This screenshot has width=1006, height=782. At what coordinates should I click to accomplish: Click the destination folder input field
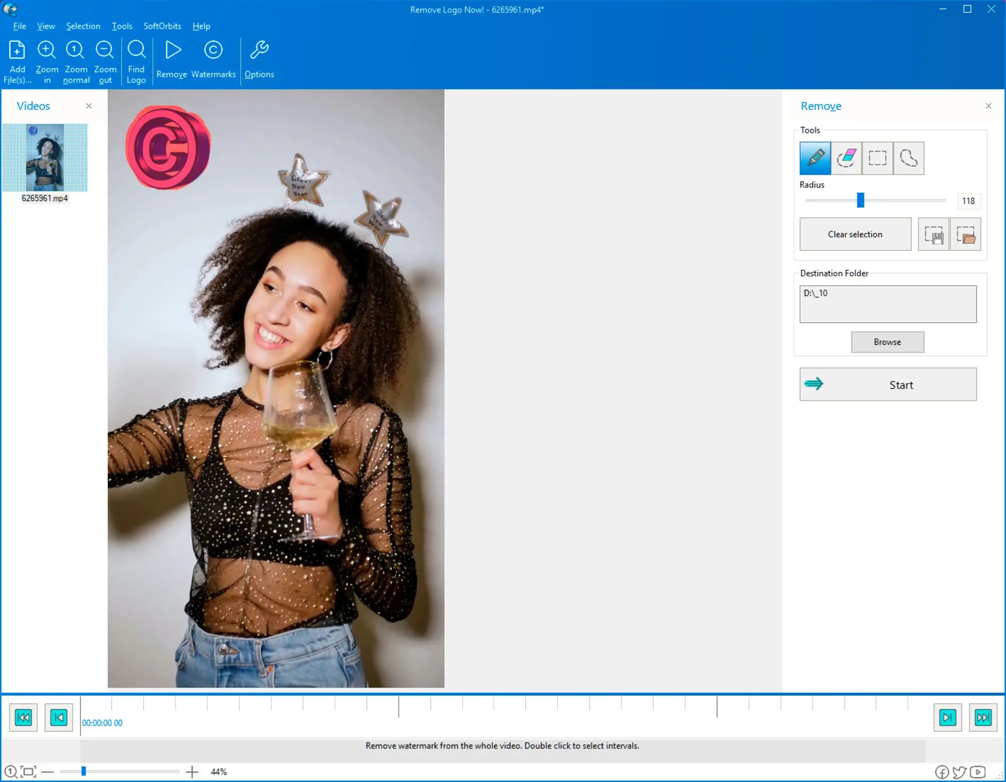point(887,304)
